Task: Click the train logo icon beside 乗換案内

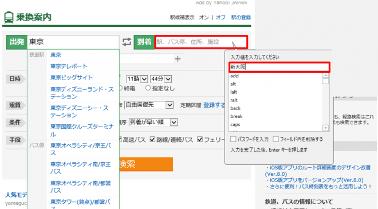Action: [9, 17]
